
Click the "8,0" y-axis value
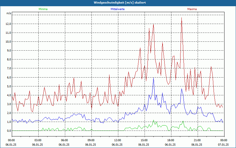coord(9,59)
